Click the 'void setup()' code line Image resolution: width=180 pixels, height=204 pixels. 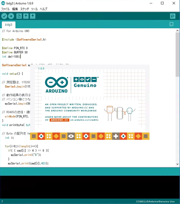coord(12,73)
